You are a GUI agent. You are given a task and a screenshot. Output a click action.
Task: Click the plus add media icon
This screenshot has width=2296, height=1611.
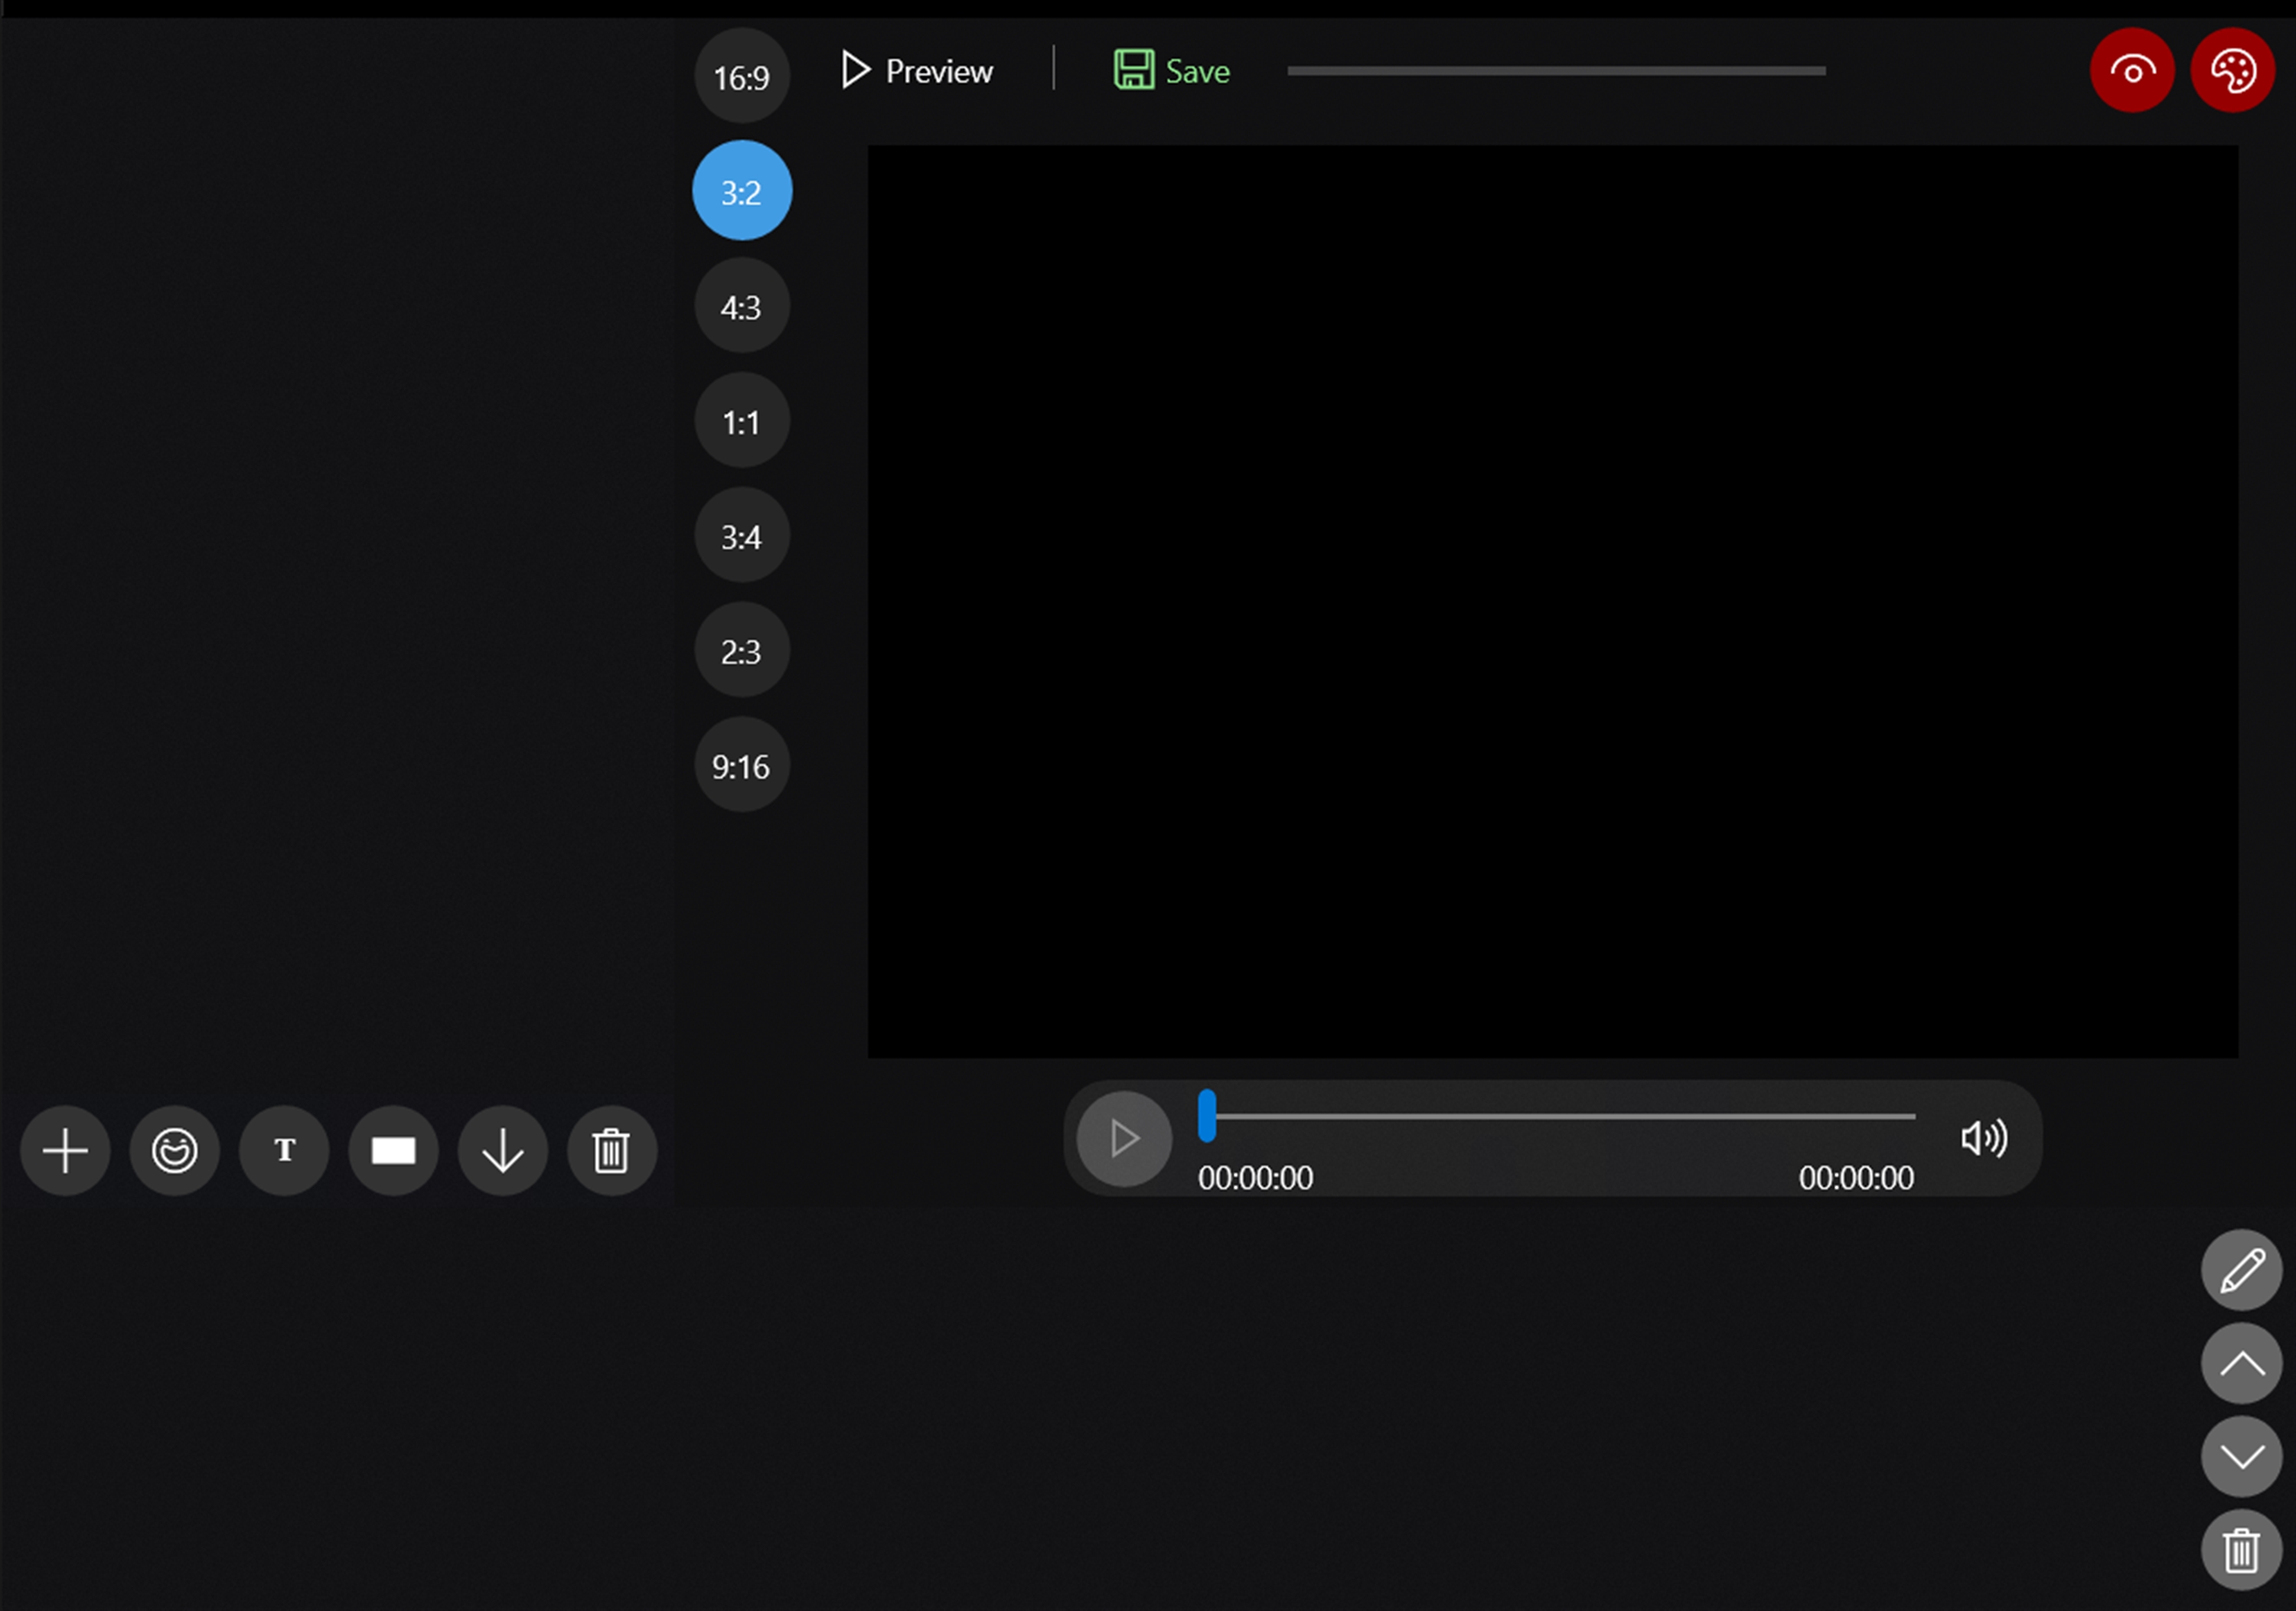65,1151
